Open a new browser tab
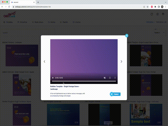The height and width of the screenshot is (126, 168). coord(38,2)
